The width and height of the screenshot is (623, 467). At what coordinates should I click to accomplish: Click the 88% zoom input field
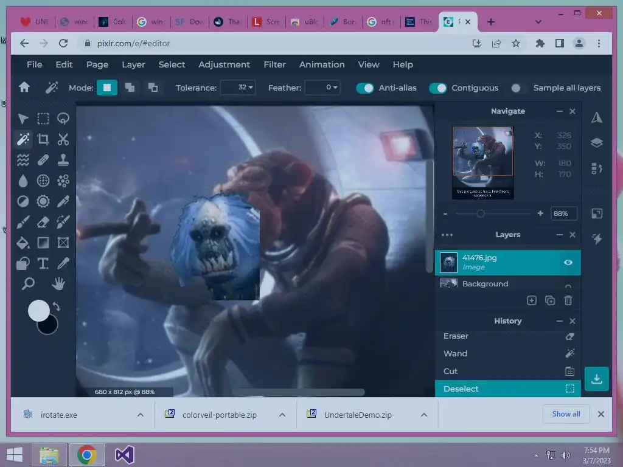564,213
